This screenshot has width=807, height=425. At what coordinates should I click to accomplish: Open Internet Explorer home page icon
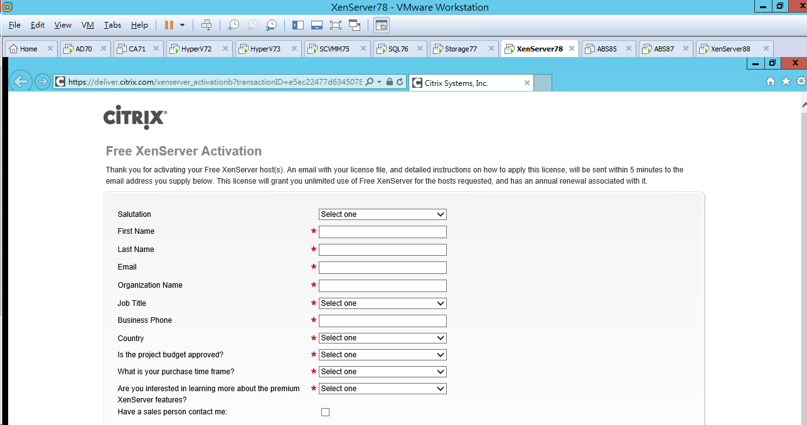point(771,81)
